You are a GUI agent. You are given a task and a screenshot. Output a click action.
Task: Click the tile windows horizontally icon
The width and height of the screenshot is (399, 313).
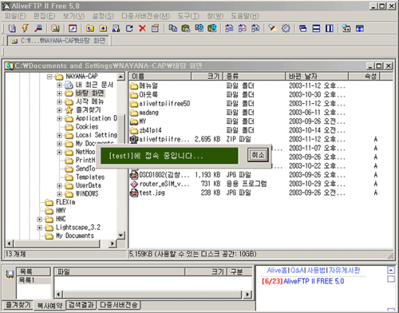(x=316, y=28)
